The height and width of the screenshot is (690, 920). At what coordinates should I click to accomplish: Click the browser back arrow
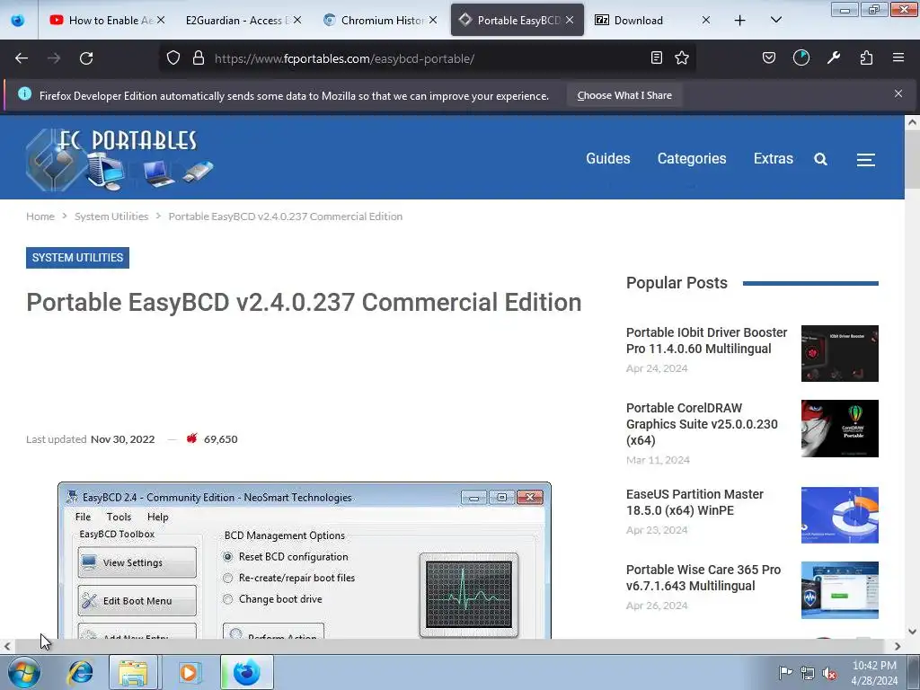pos(22,58)
